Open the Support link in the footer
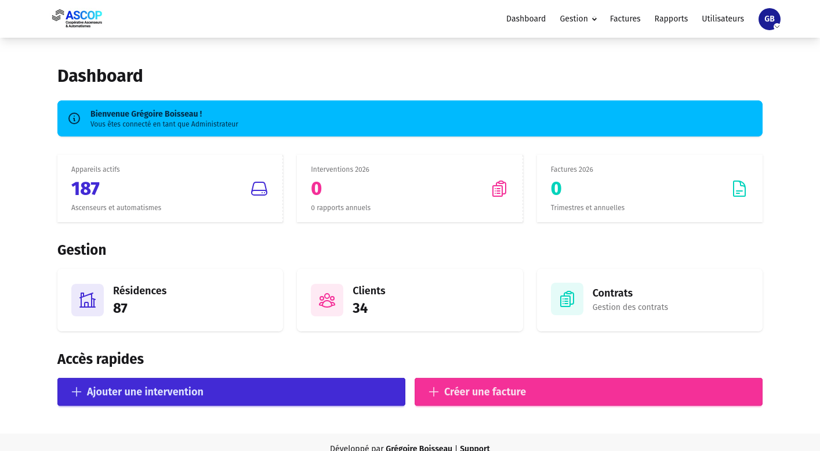This screenshot has height=451, width=820. coord(474,448)
